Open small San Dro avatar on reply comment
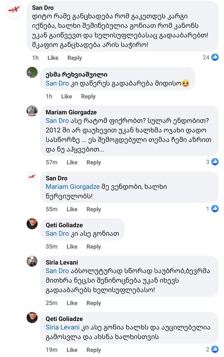This screenshot has width=224, height=357. point(32,177)
